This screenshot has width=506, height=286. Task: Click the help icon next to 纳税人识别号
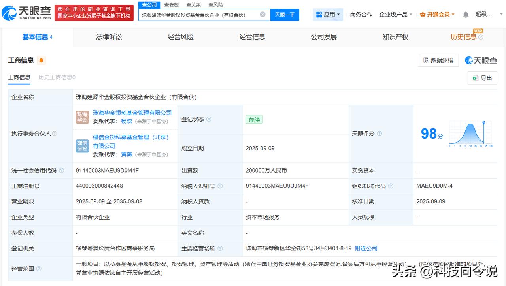click(220, 186)
